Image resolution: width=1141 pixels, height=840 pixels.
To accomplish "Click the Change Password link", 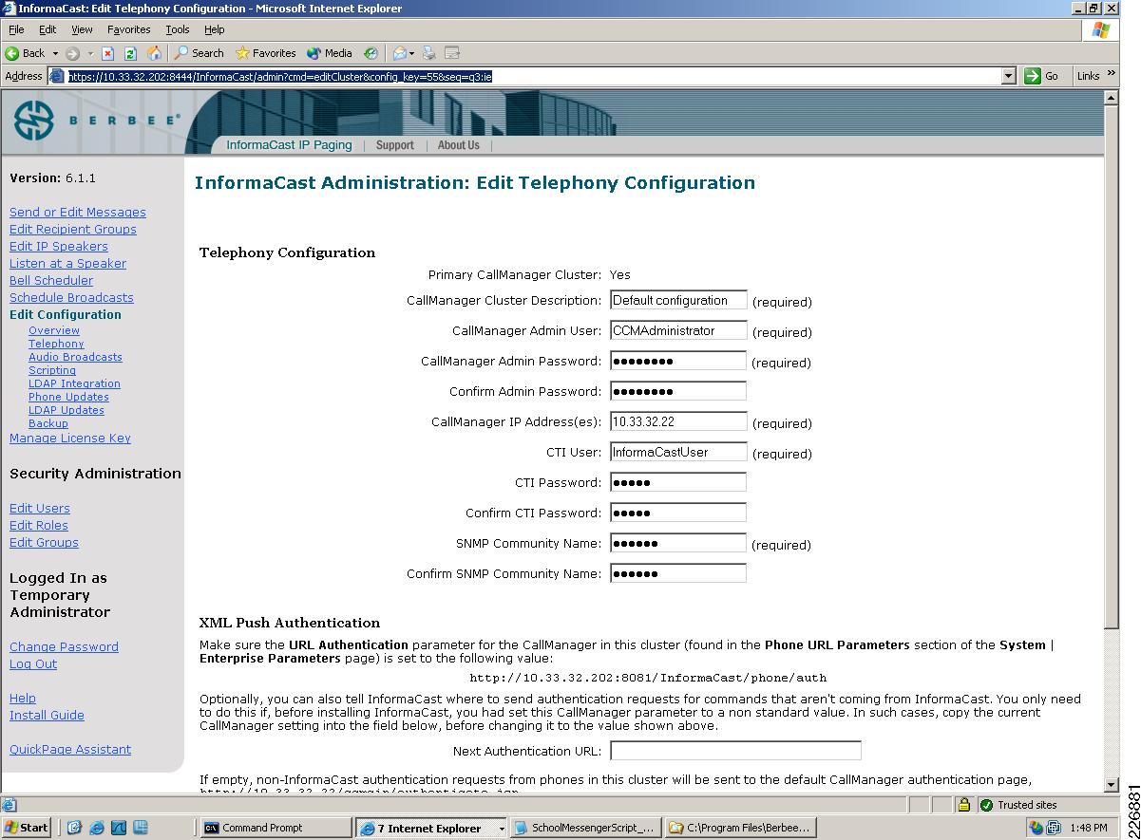I will coord(64,647).
